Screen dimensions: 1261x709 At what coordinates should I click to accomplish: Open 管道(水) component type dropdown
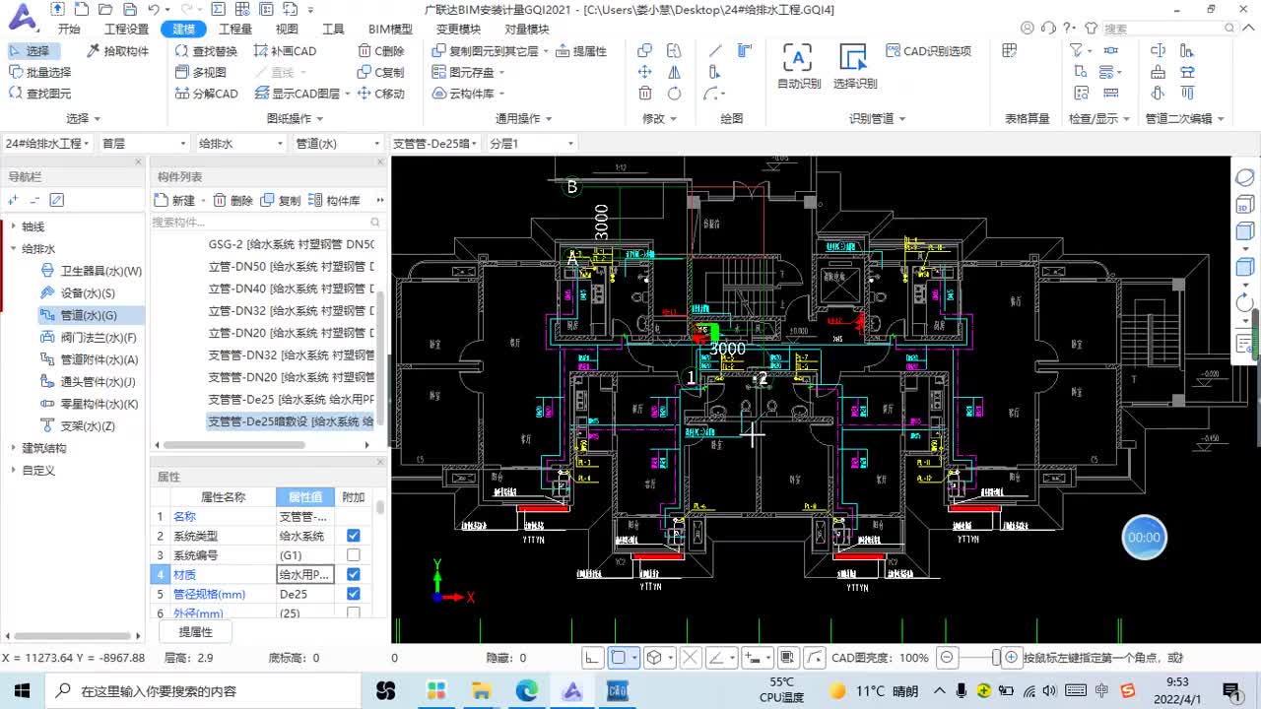(336, 143)
